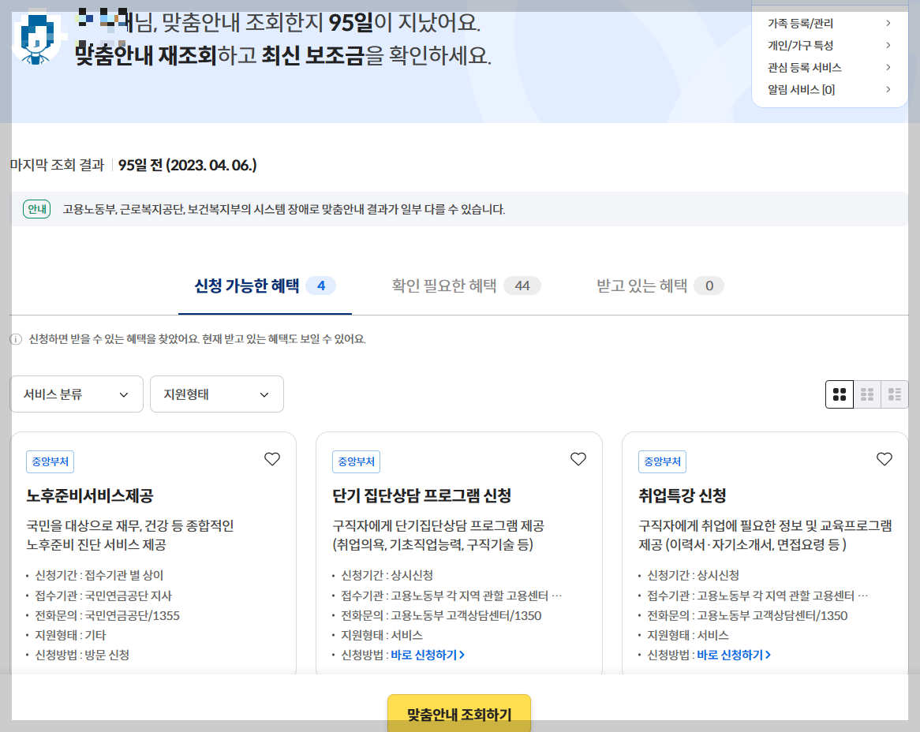
Task: Favorite the 노후준비서비스제공 benefit card
Action: coord(271,458)
